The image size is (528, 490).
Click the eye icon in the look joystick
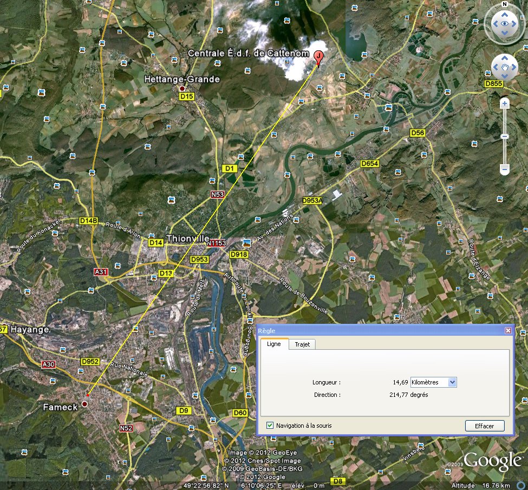tap(505, 24)
